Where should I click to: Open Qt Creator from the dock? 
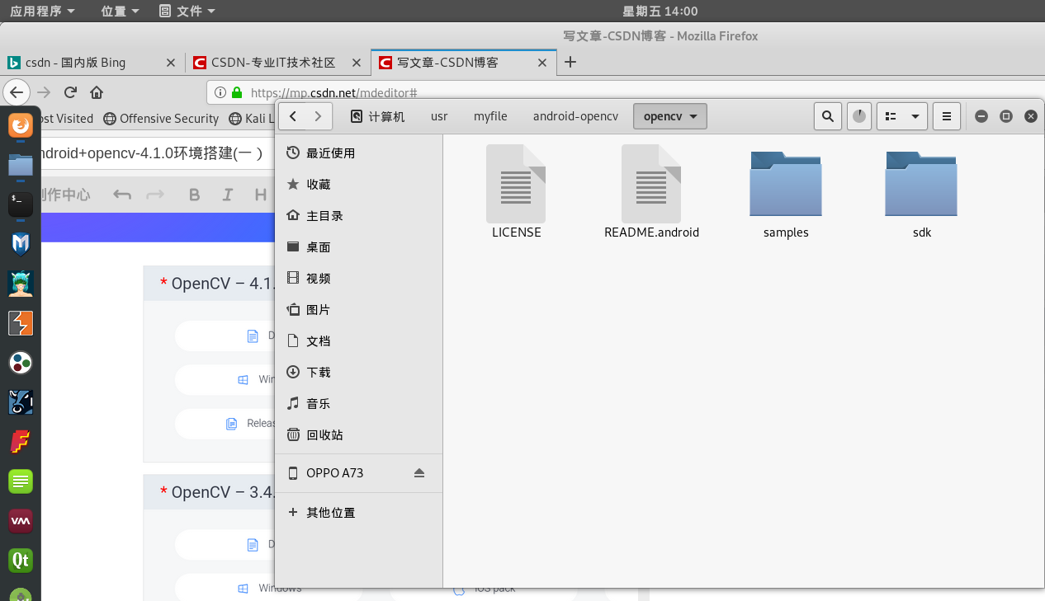tap(20, 561)
